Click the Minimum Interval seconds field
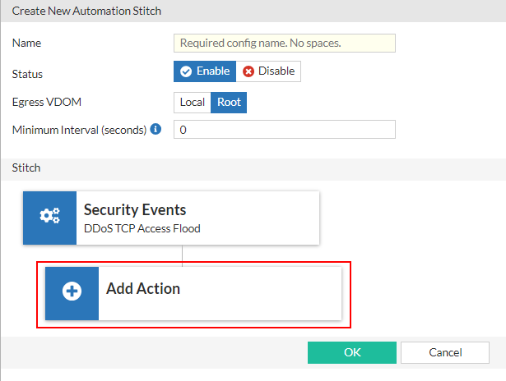This screenshot has width=506, height=381. [x=285, y=130]
